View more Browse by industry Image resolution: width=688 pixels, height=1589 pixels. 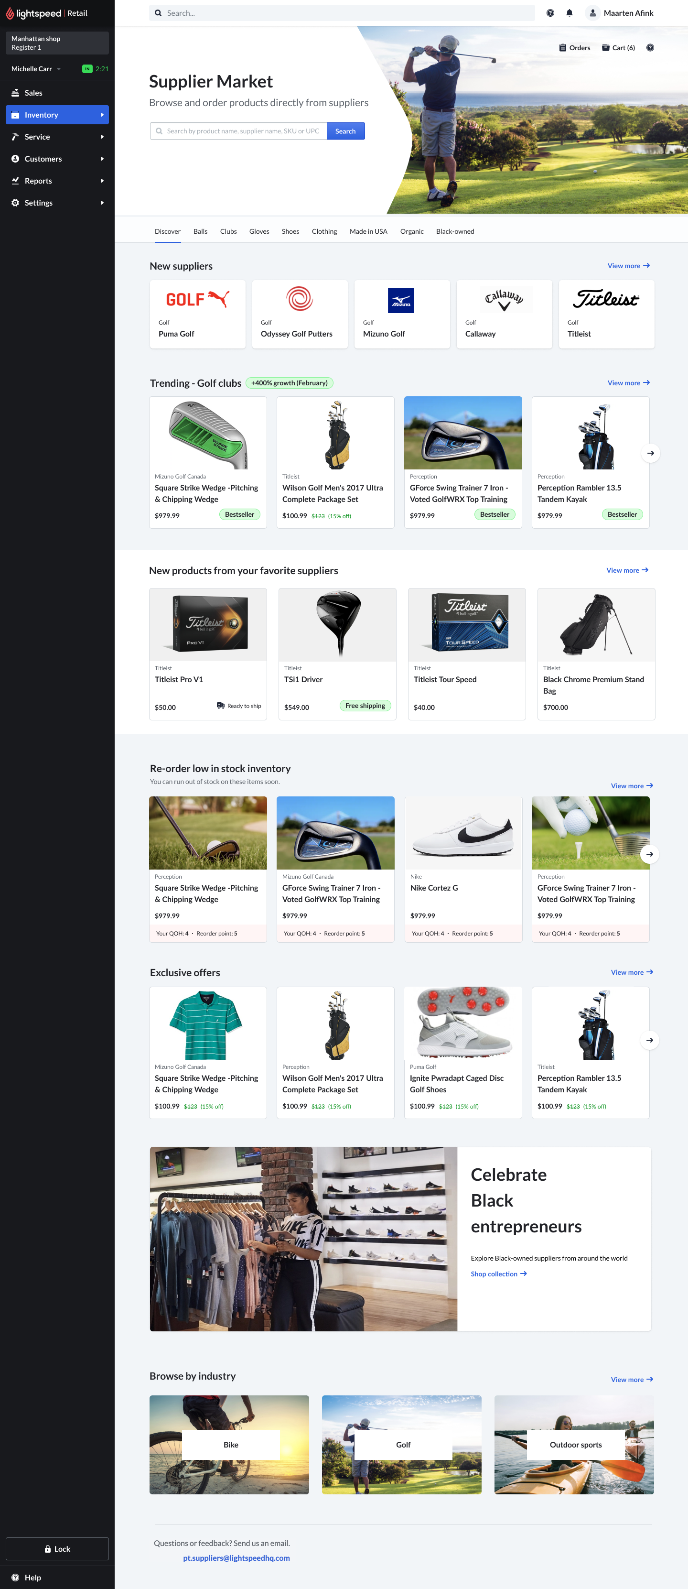632,1379
